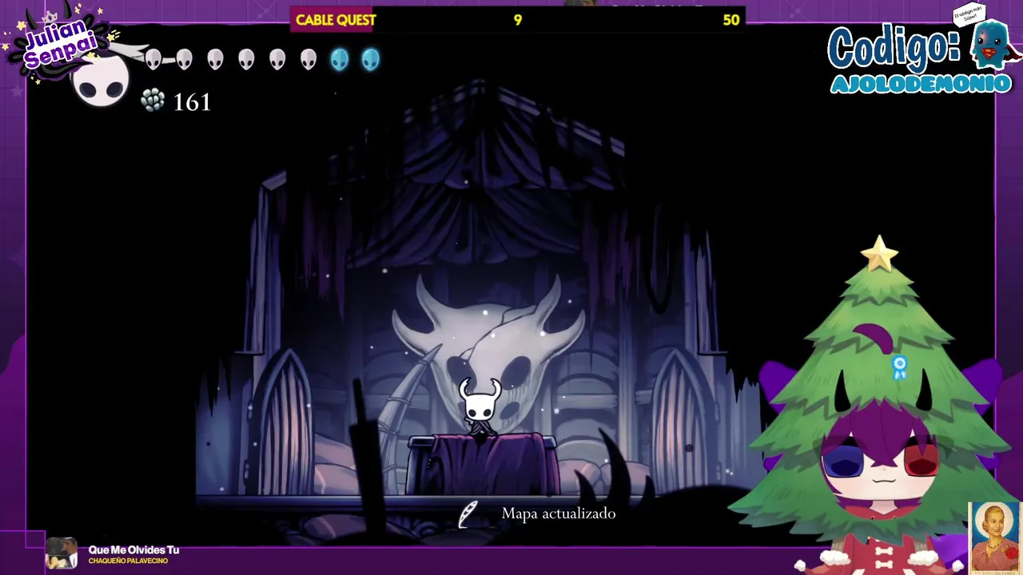1023x575 pixels.
Task: Click the blue axolotl mascot icon
Action: pyautogui.click(x=993, y=46)
